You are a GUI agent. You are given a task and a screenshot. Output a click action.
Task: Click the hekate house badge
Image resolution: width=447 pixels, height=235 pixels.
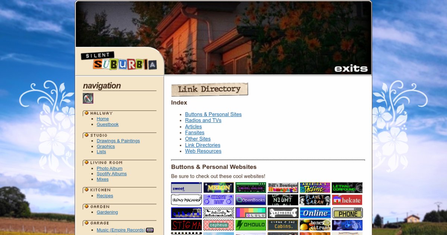coord(347,200)
